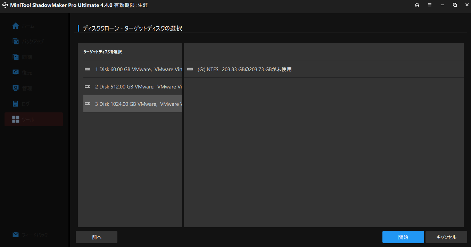Open the 管理 menu item

[27, 88]
